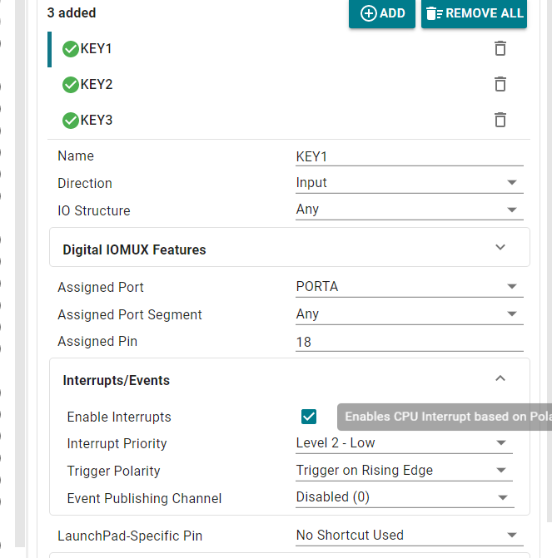
Task: Open the IO Structure dropdown
Action: 410,210
